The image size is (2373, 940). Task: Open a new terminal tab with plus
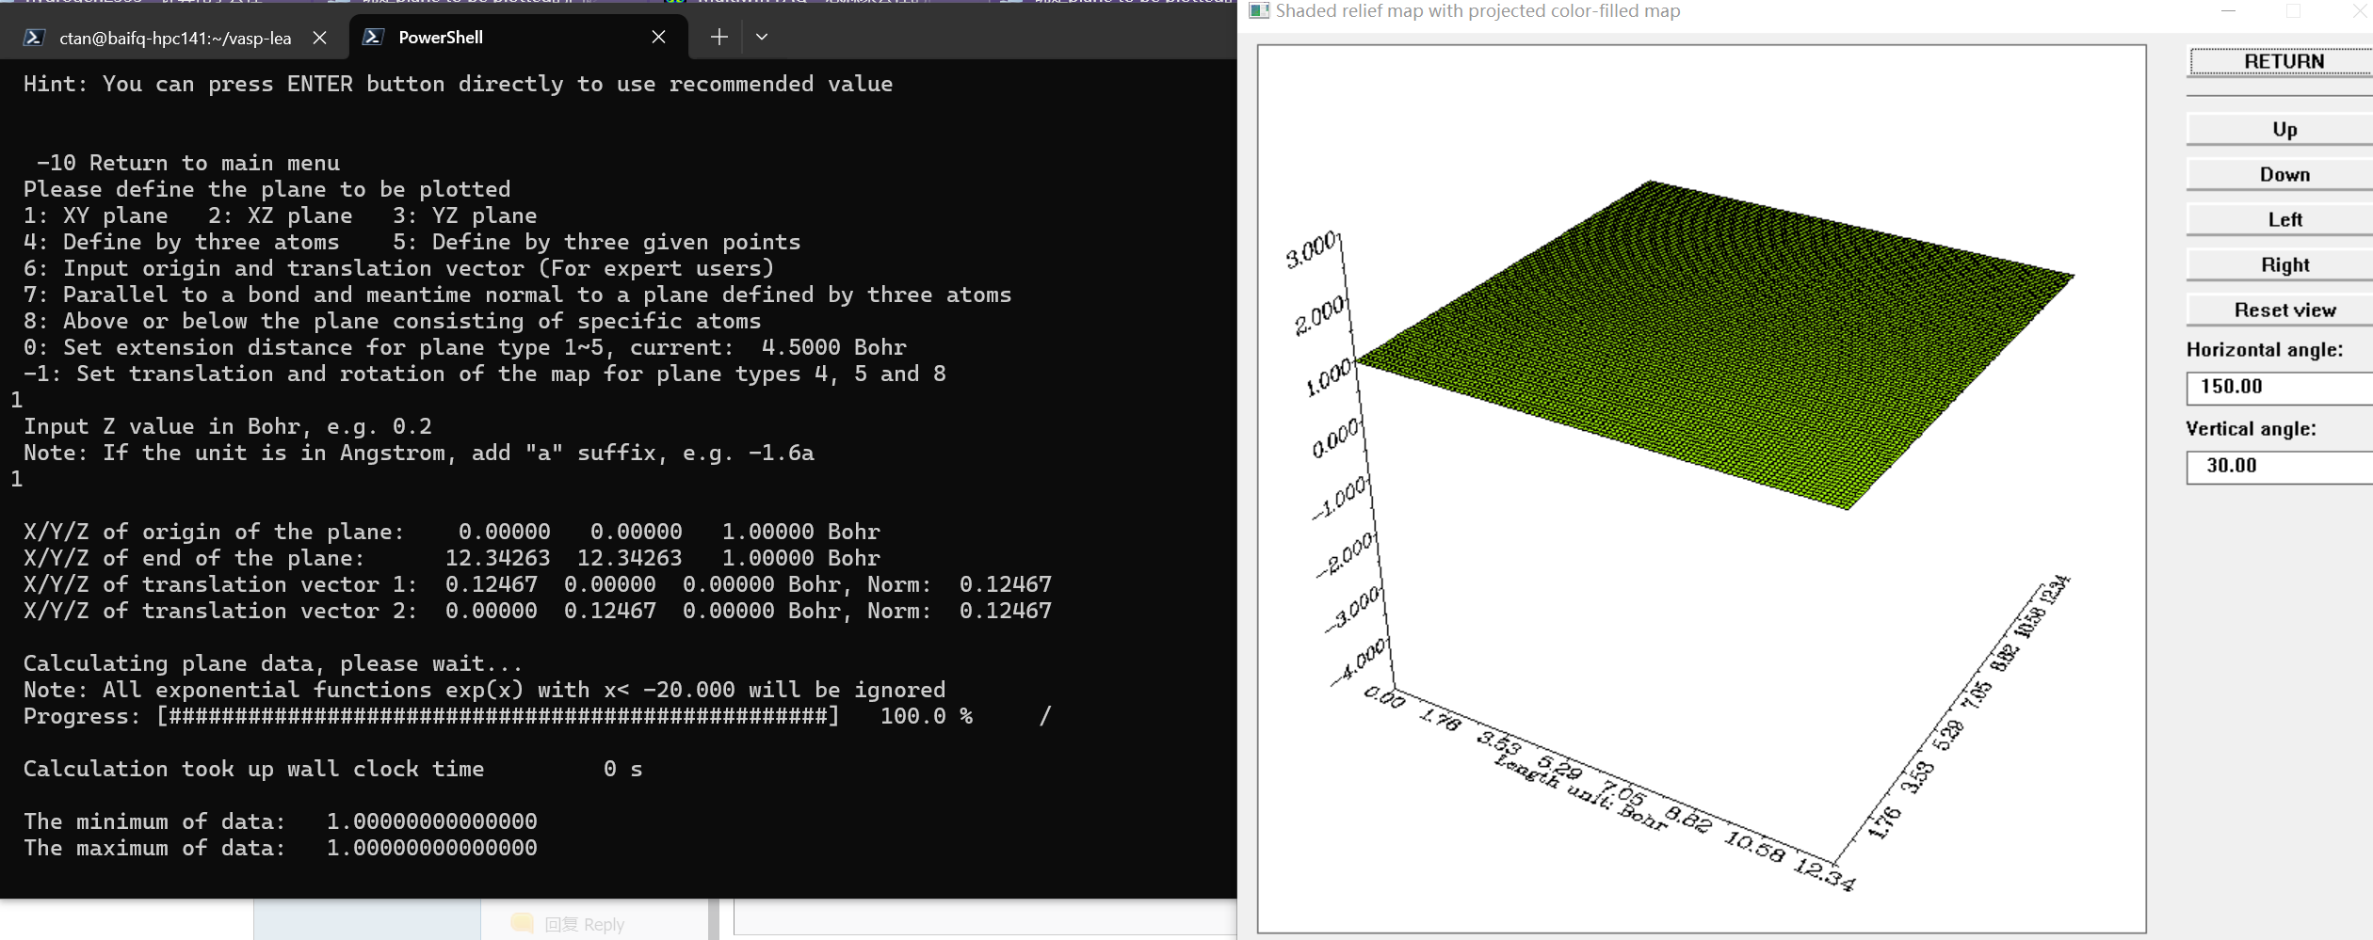click(718, 37)
